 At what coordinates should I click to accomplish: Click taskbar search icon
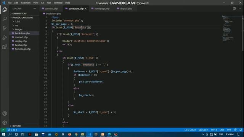(x=10, y=134)
